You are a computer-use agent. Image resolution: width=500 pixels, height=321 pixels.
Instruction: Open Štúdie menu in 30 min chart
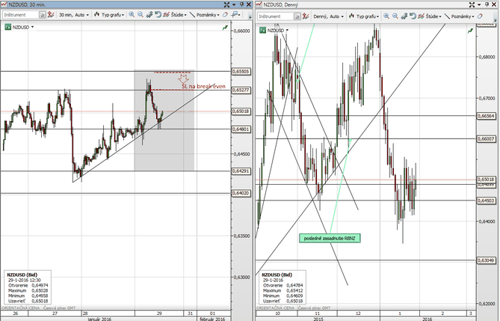[175, 15]
